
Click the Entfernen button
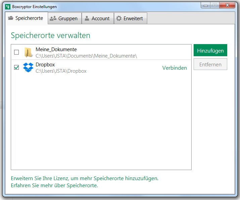pyautogui.click(x=210, y=64)
